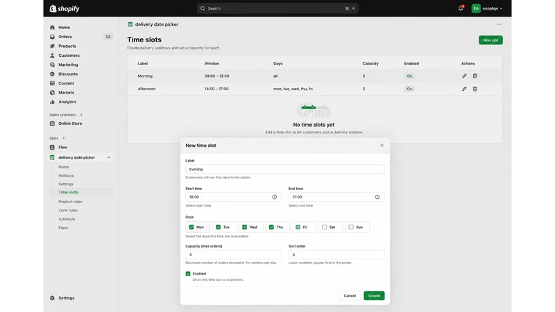Click the Create button
Viewport: 555px width, 312px height.
coord(374,296)
